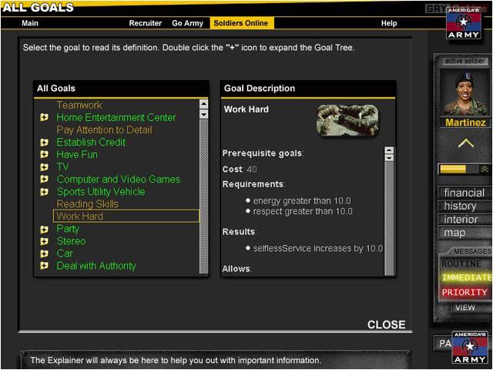Select PRIORITY messages
The width and height of the screenshot is (493, 370).
pos(464,292)
